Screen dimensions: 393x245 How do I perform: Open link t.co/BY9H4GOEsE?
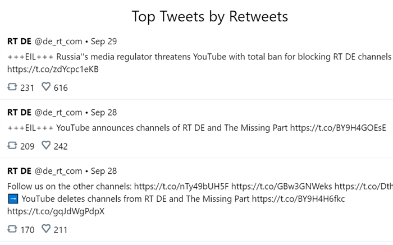[338, 128]
